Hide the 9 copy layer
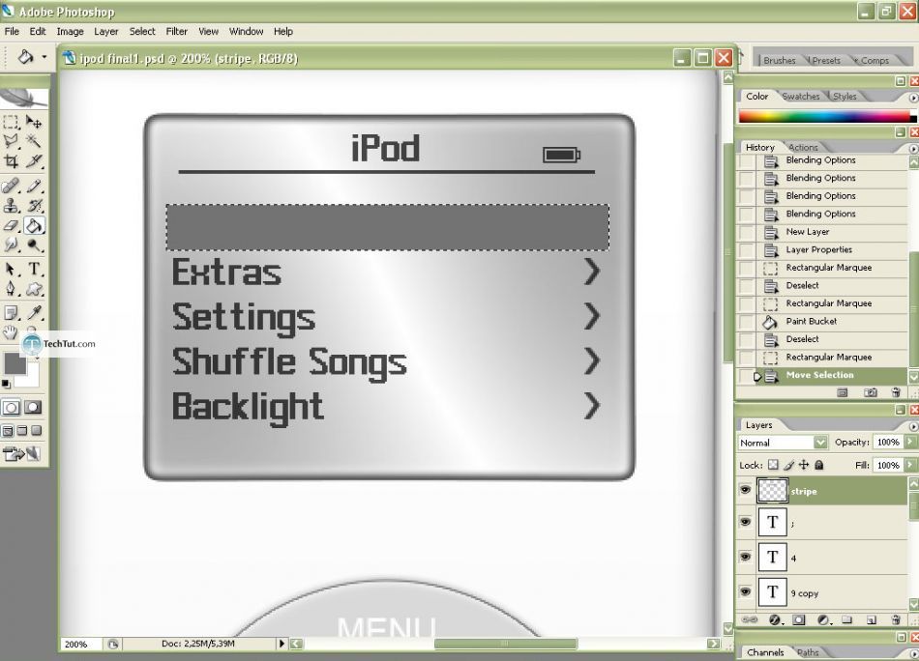This screenshot has height=661, width=919. pos(746,592)
